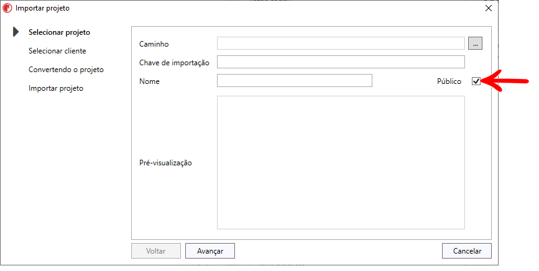Close the Importar projeto dialog

[x=489, y=8]
